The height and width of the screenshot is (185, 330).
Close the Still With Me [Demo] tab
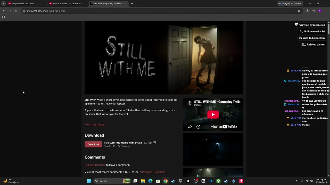126,4
